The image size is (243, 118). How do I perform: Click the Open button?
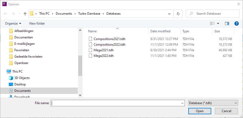(200, 111)
